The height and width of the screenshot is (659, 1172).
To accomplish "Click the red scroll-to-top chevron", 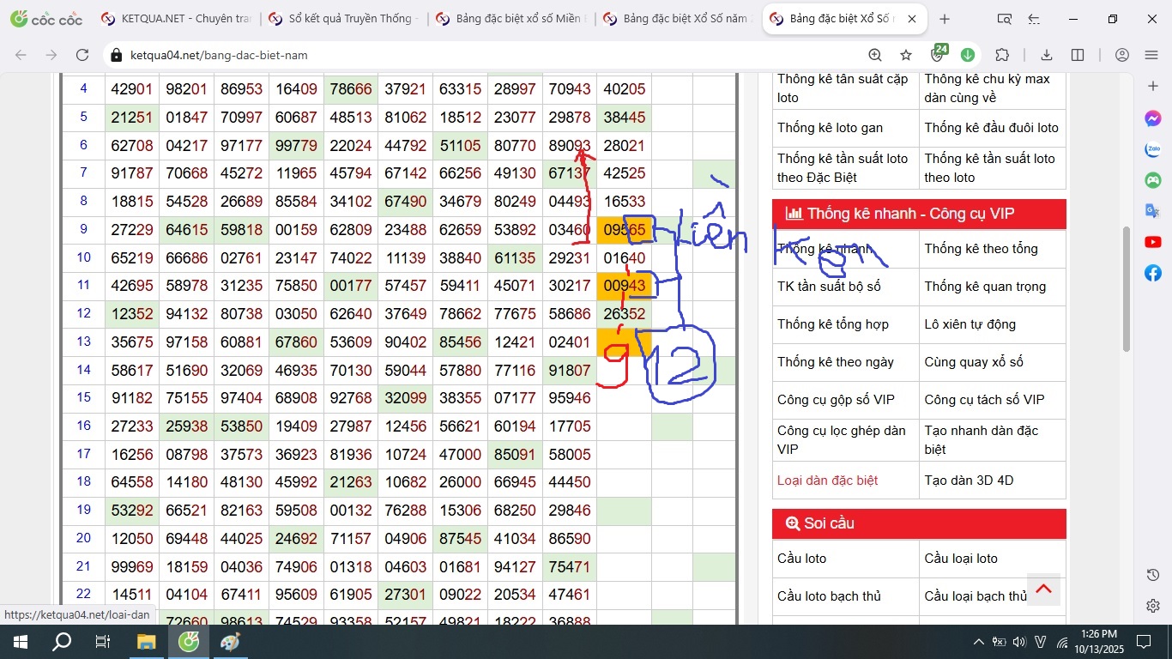I will coord(1043,589).
